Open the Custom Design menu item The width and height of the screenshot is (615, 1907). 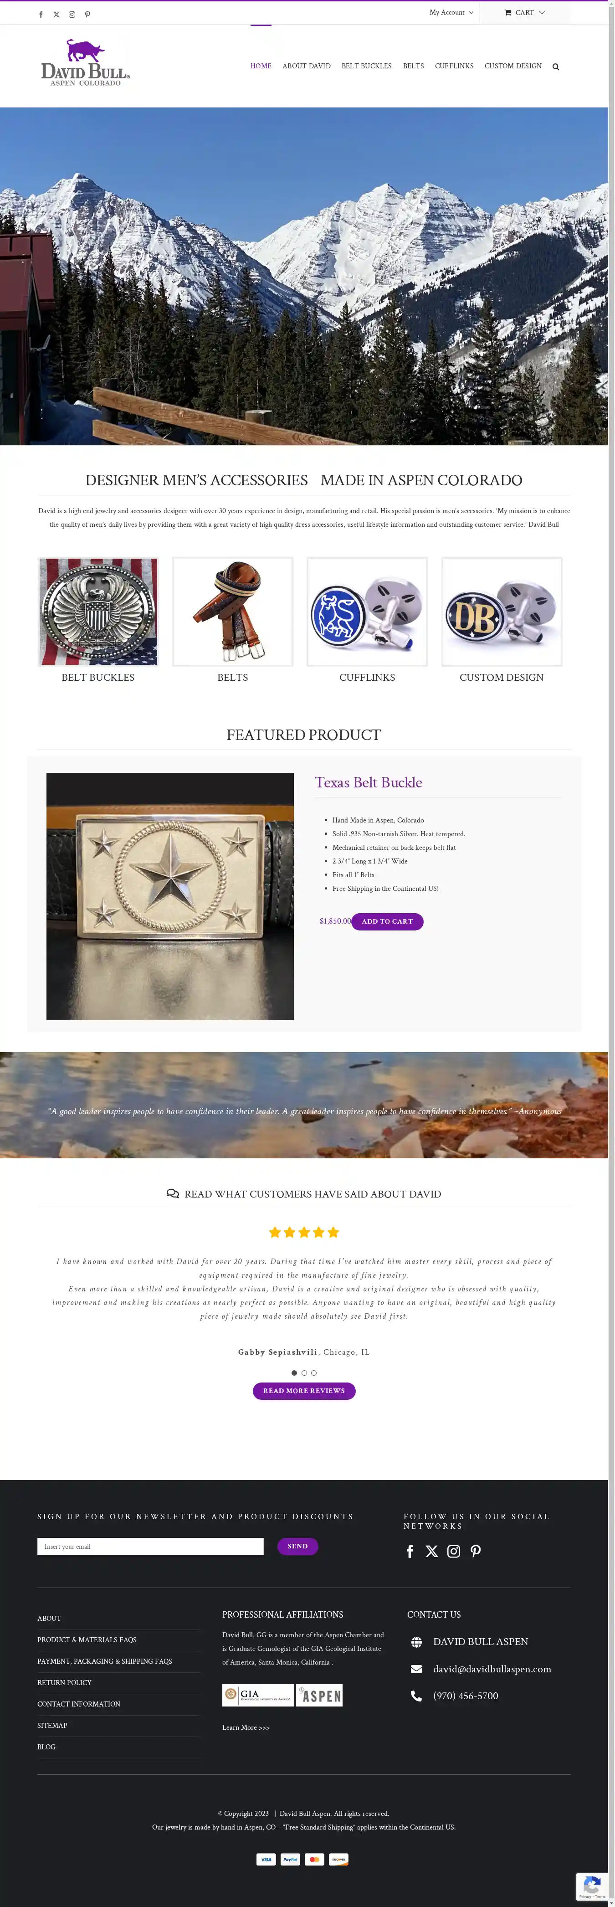click(513, 66)
